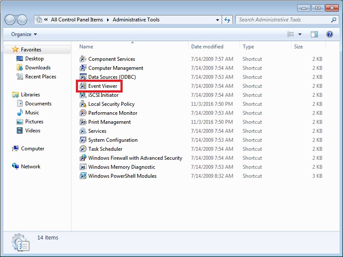Go back with the Back arrow
This screenshot has width=343, height=257.
pos(10,20)
